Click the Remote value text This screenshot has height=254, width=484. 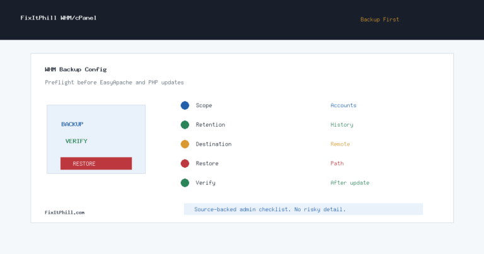pos(340,144)
